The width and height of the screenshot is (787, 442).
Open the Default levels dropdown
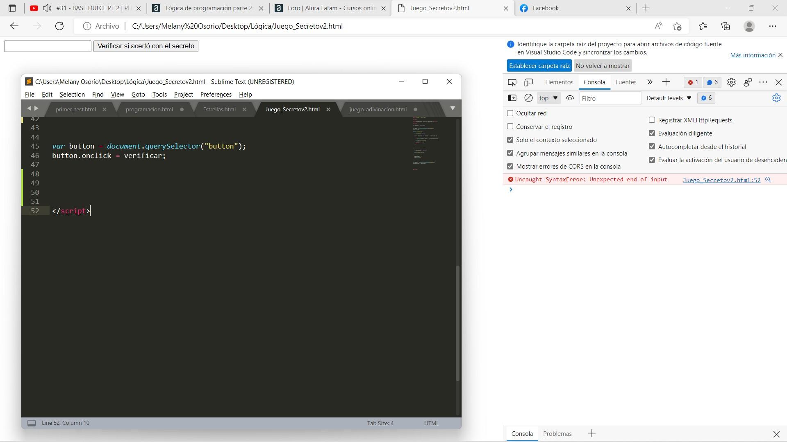(x=669, y=98)
